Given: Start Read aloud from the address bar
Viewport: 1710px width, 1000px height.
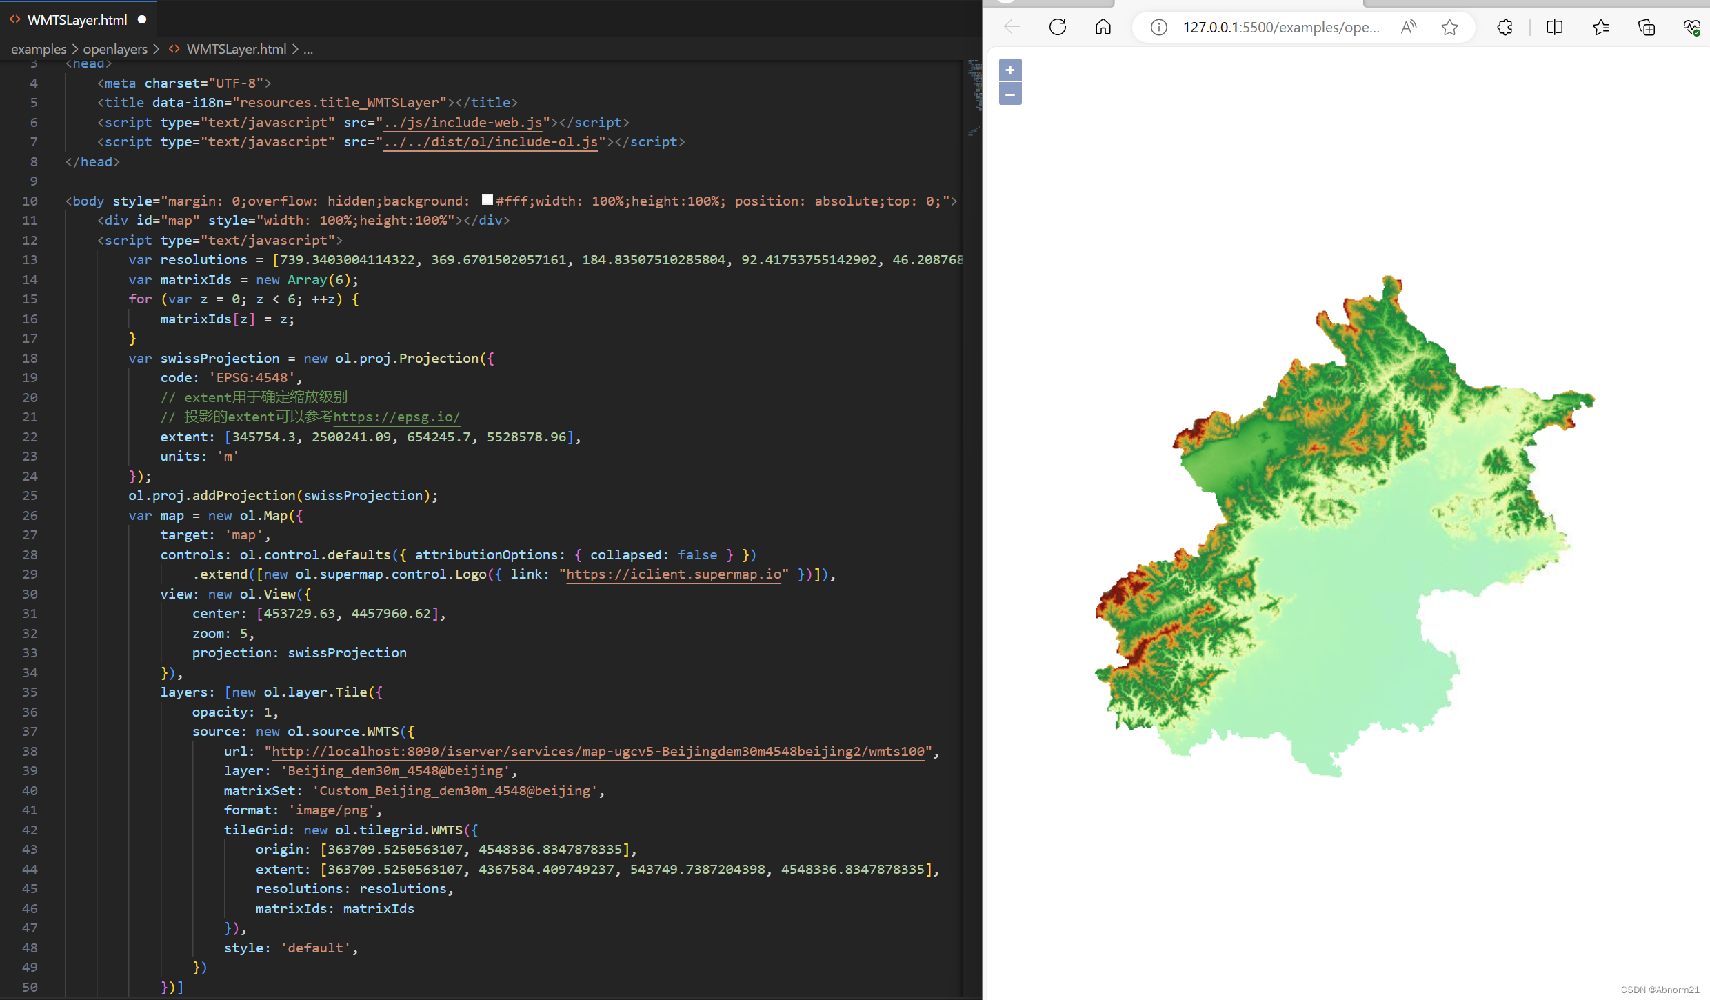Looking at the screenshot, I should 1409,27.
